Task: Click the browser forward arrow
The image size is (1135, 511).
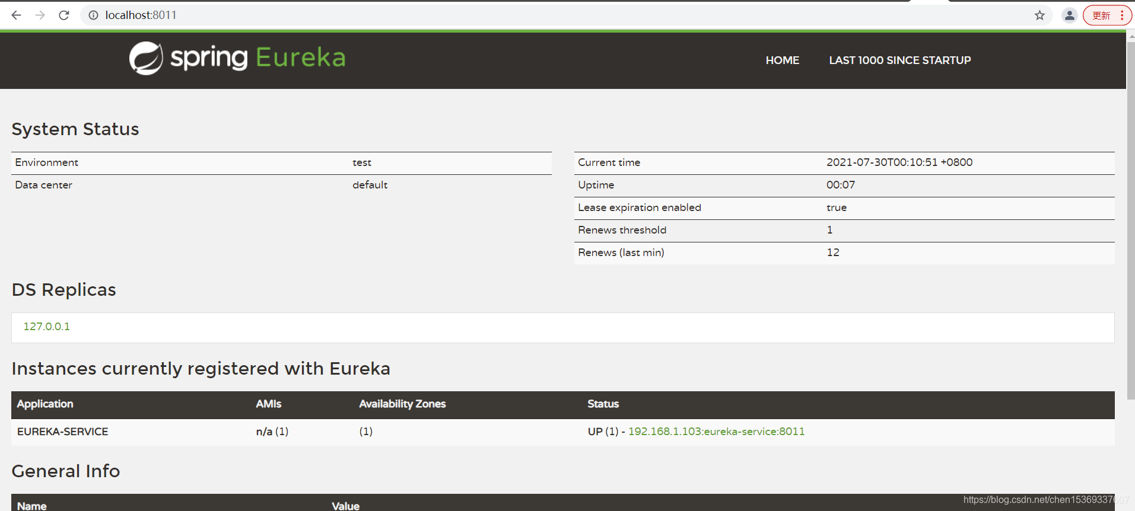Action: 40,15
